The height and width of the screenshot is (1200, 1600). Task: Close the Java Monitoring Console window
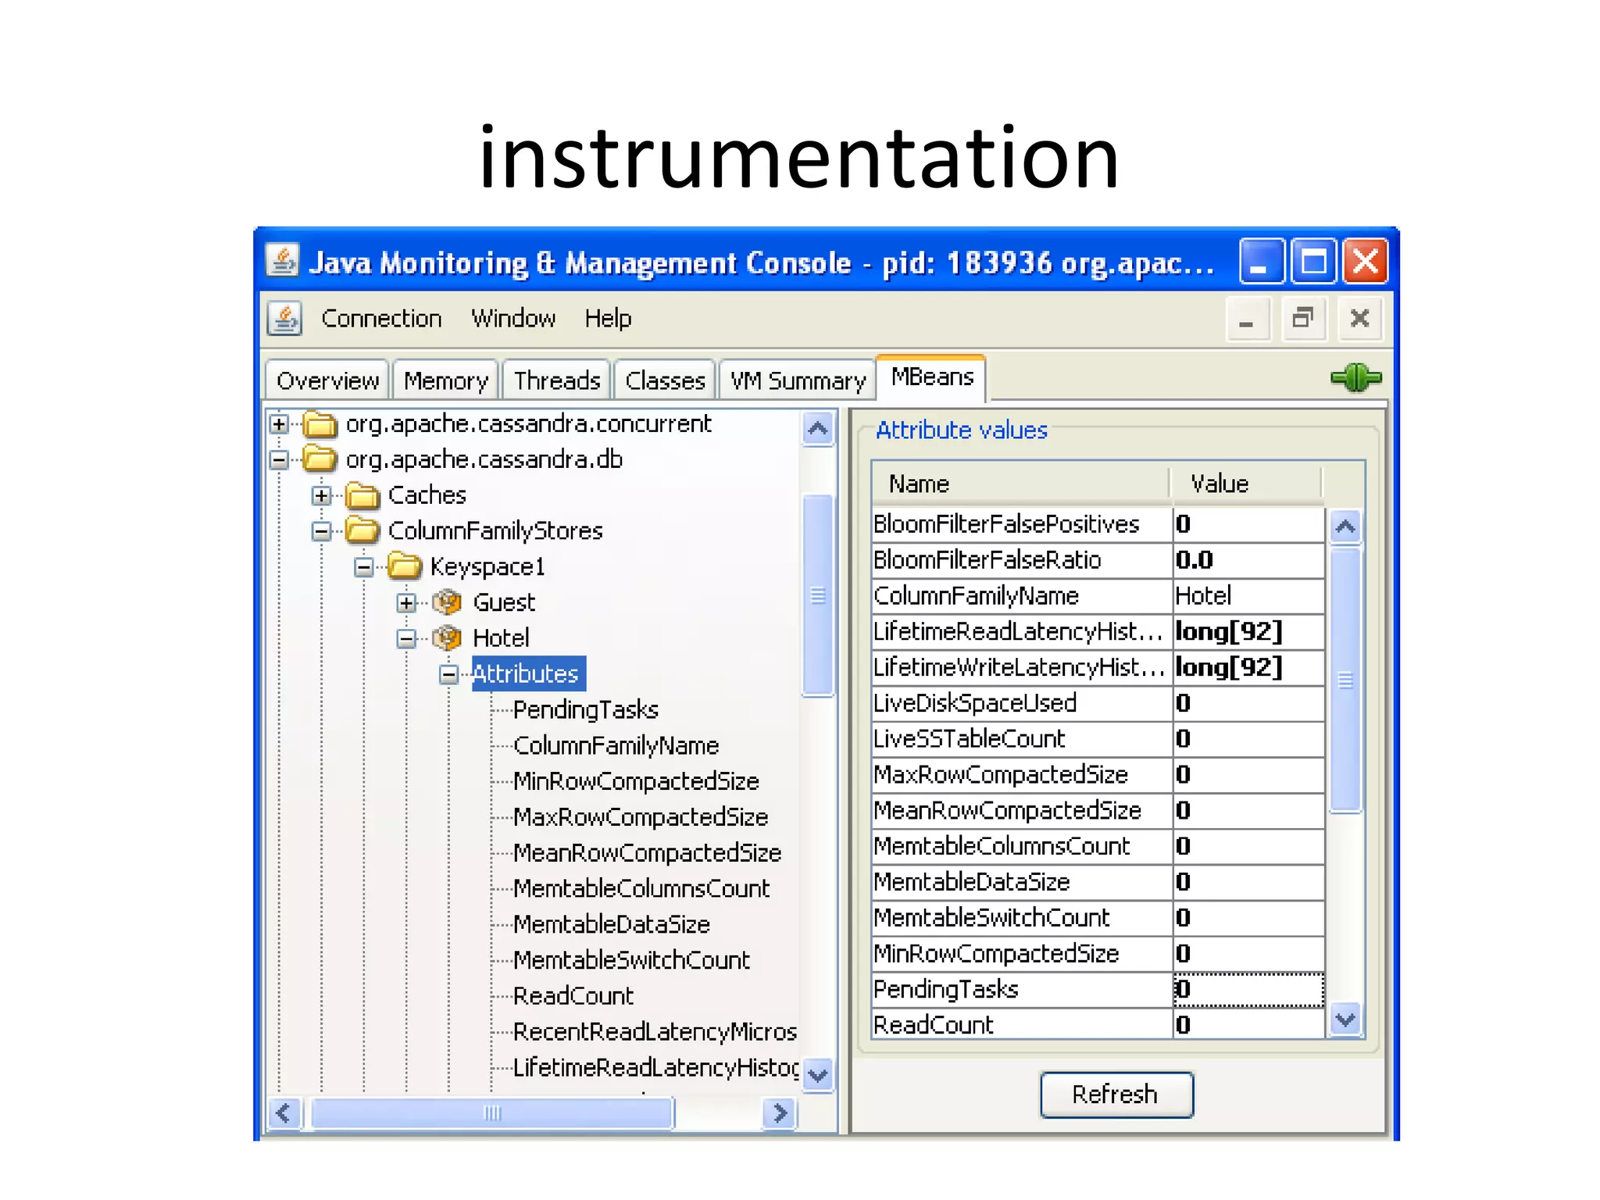click(x=1366, y=261)
